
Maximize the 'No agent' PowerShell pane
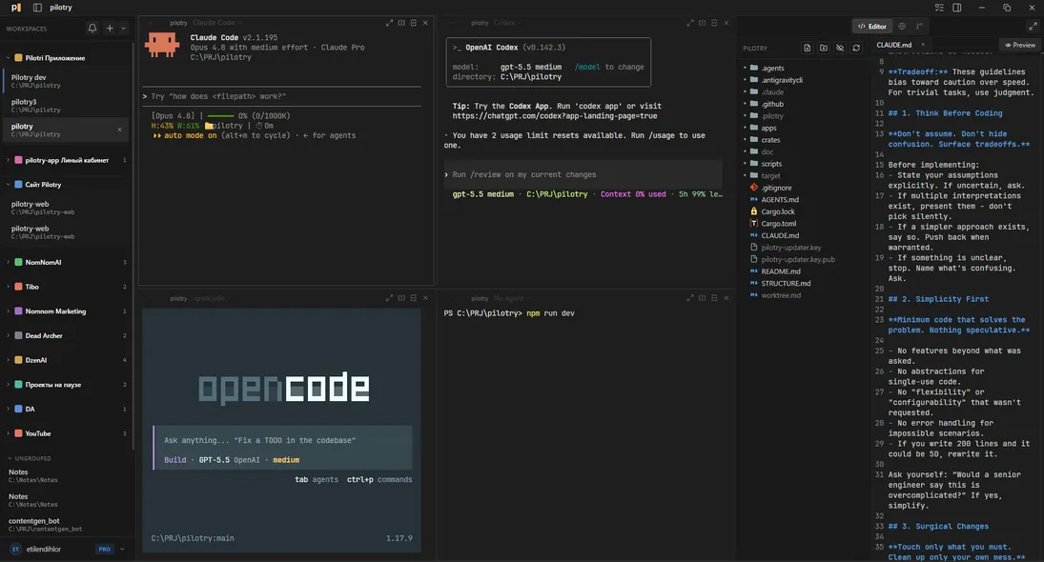pyautogui.click(x=690, y=298)
